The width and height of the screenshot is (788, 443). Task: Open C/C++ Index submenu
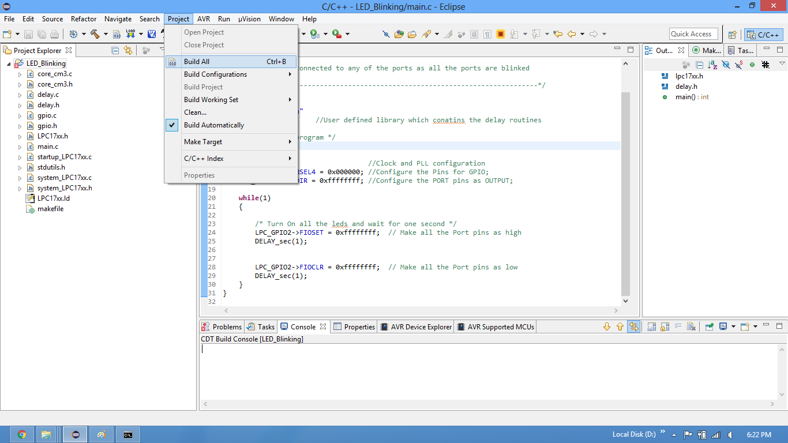231,159
